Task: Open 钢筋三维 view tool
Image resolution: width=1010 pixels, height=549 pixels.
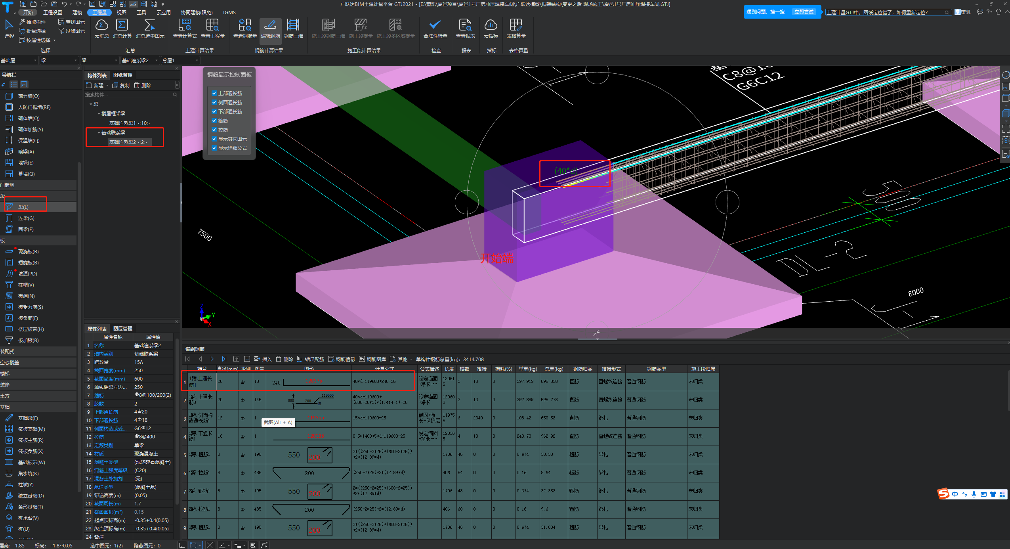Action: click(x=293, y=29)
